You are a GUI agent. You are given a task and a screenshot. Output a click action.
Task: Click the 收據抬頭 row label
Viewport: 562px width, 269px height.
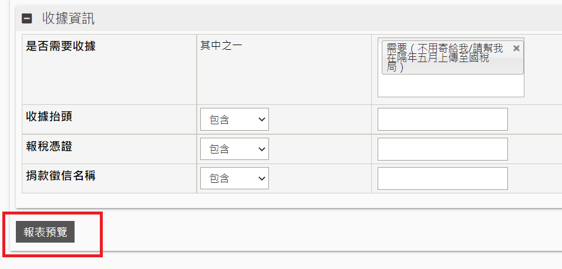coord(49,117)
